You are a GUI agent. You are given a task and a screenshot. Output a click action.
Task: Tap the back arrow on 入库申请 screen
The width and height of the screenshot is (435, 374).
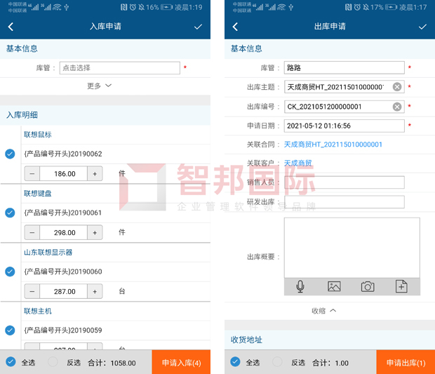click(x=11, y=27)
